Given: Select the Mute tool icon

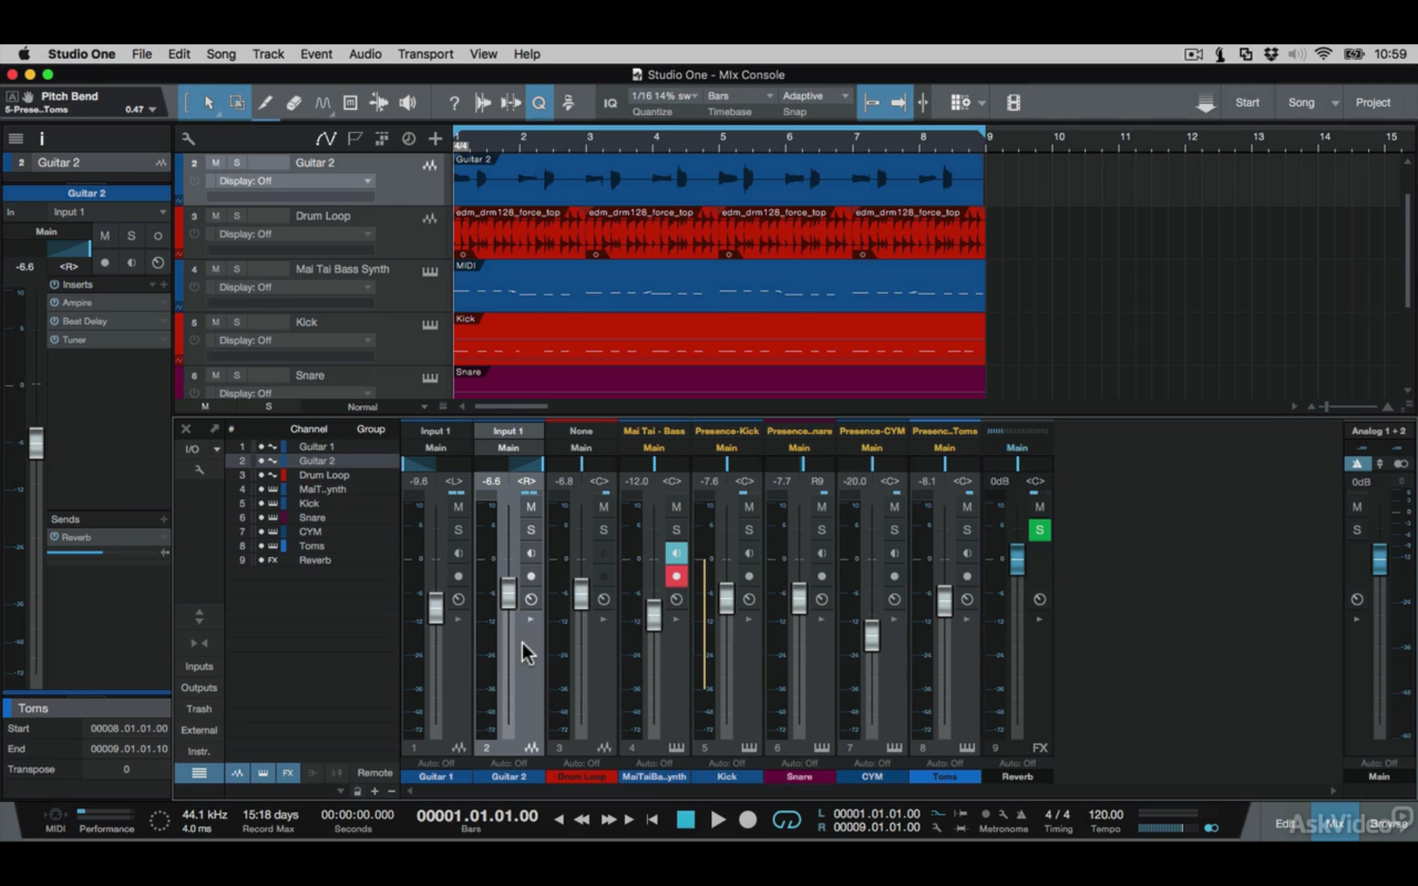Looking at the screenshot, I should point(351,103).
